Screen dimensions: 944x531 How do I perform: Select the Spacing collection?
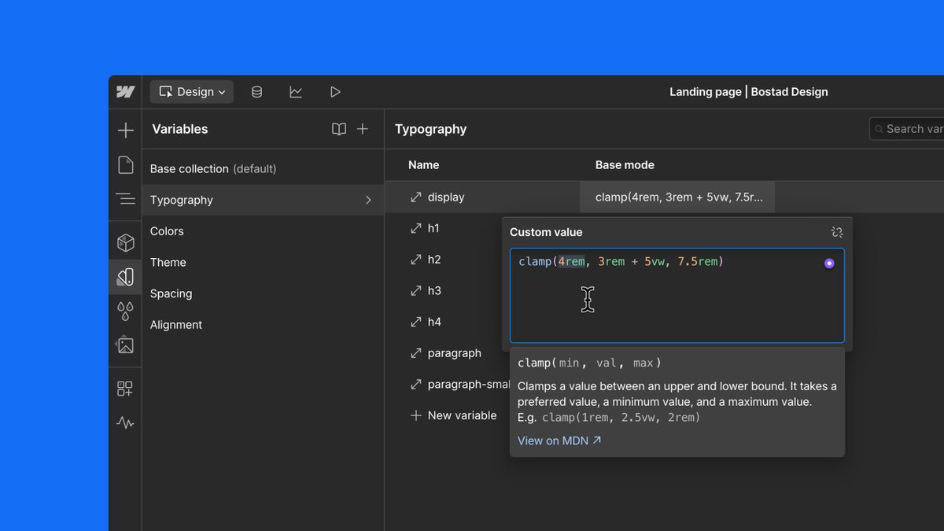(171, 293)
